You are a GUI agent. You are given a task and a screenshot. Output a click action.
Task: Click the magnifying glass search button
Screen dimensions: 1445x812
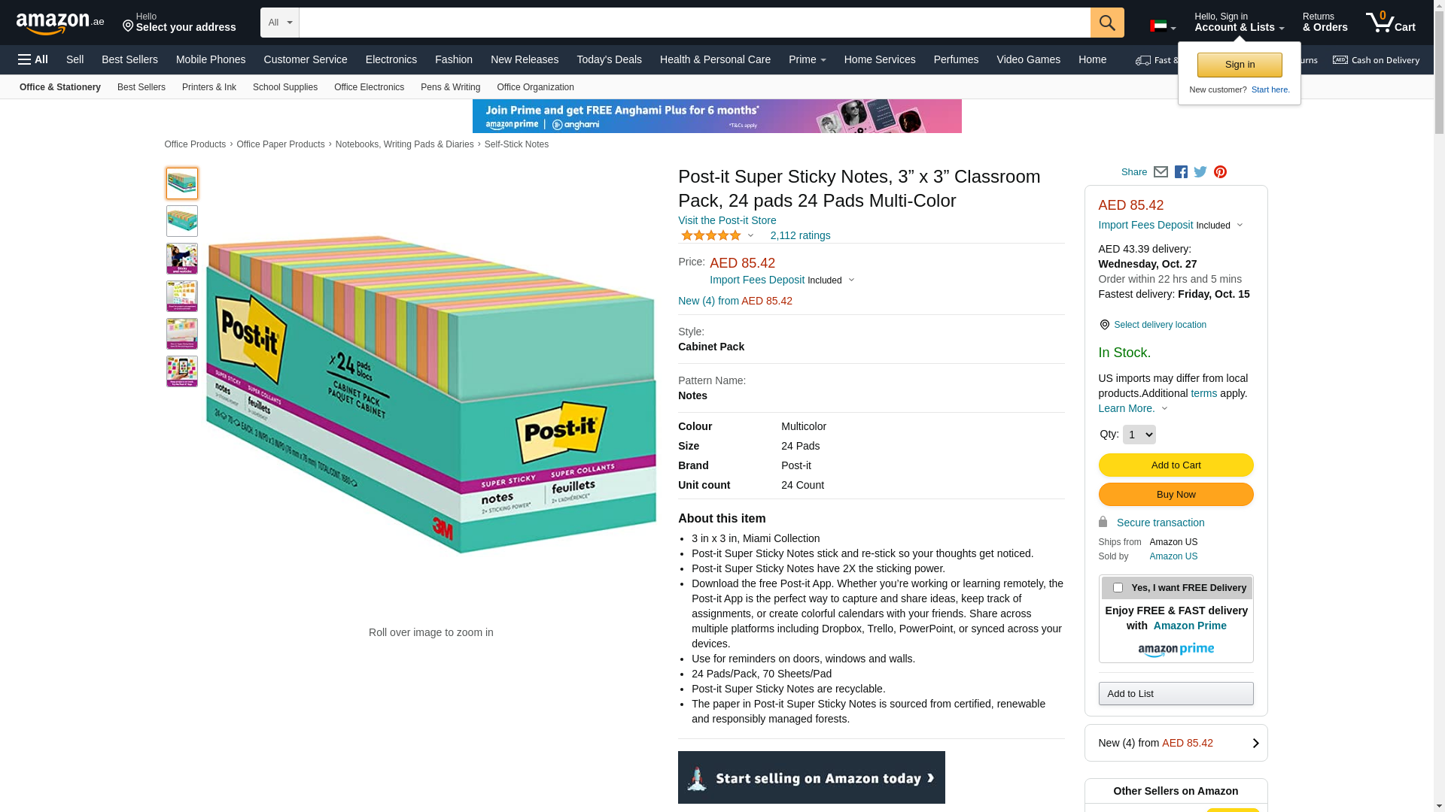click(x=1106, y=23)
